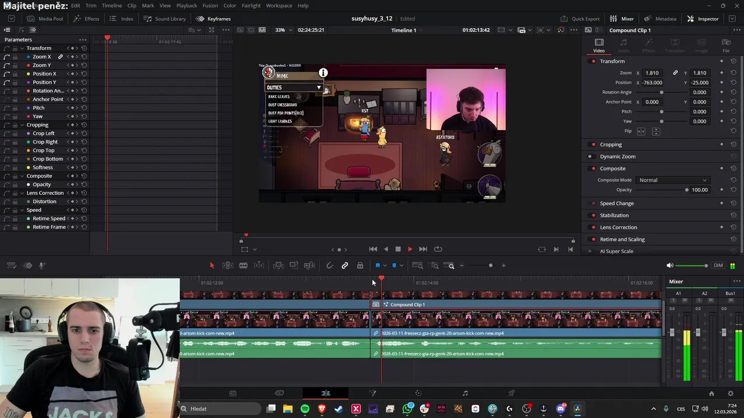Open the Fairlight menu
Image resolution: width=744 pixels, height=418 pixels.
(251, 5)
